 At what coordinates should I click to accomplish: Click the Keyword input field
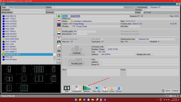[x=94, y=12]
